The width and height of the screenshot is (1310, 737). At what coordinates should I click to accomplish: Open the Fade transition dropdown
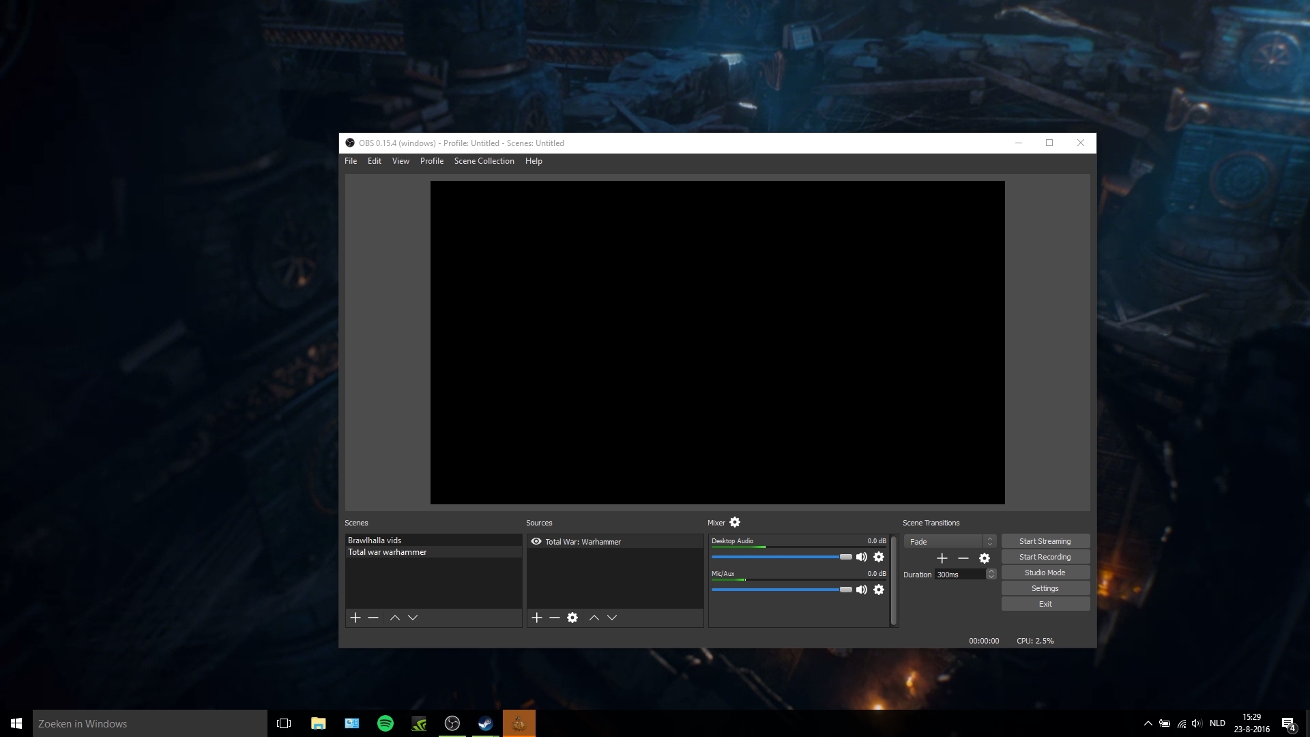coord(950,541)
